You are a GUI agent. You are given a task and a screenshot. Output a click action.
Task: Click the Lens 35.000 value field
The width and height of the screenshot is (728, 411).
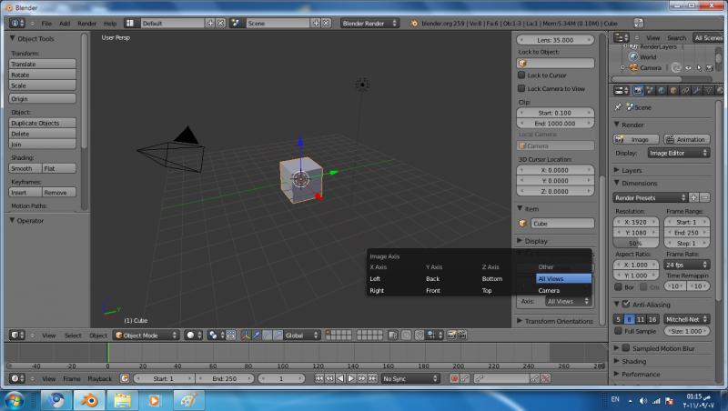pyautogui.click(x=555, y=40)
